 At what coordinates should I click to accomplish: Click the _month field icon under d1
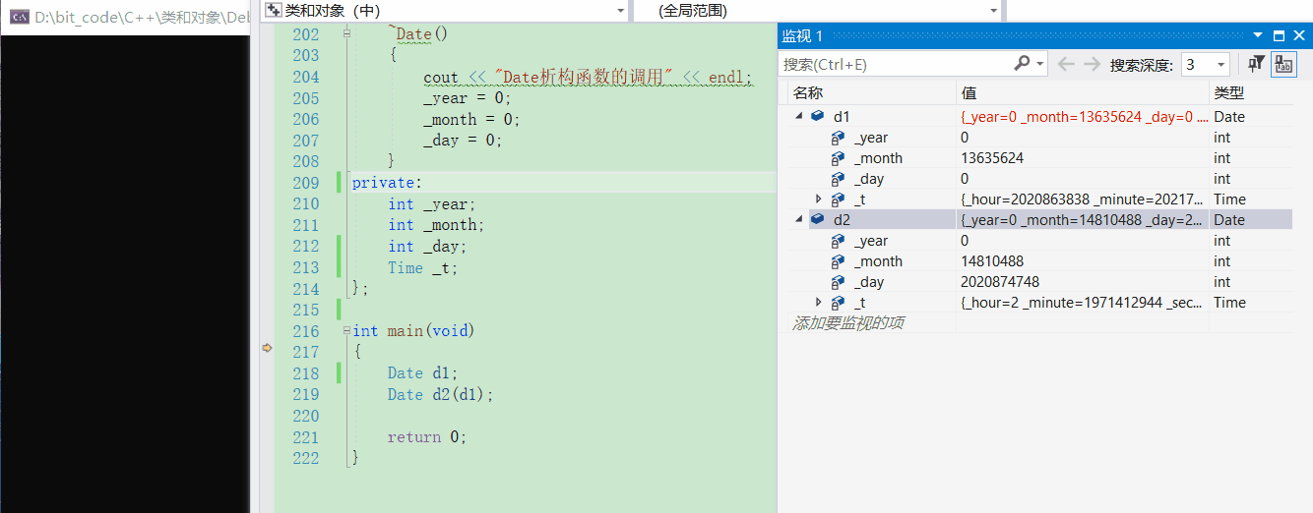839,158
